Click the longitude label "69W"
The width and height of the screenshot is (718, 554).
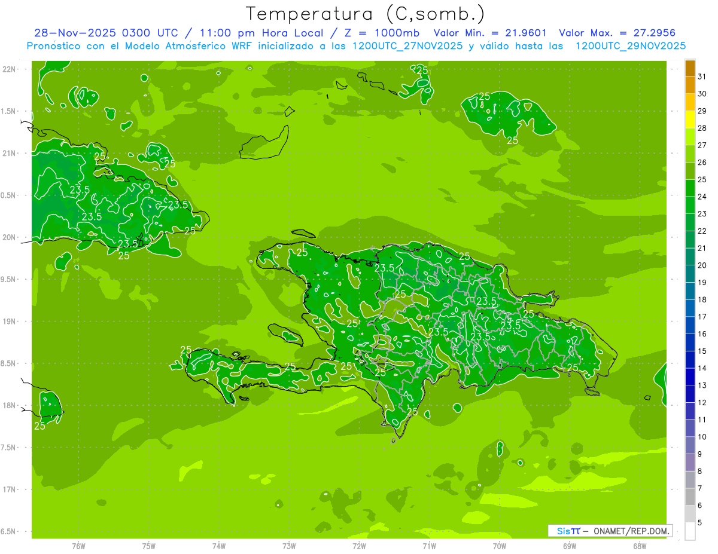tap(569, 546)
